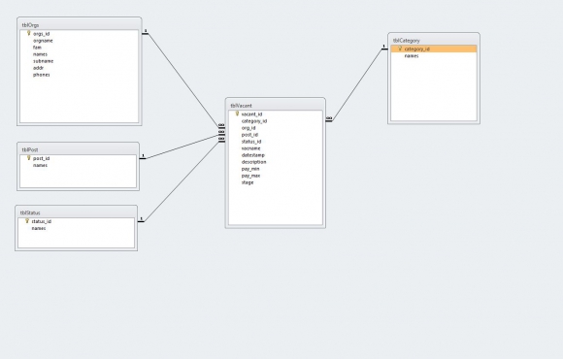Screen dimensions: 563x359
Task: Select the tblCategory table header
Action: click(434, 41)
